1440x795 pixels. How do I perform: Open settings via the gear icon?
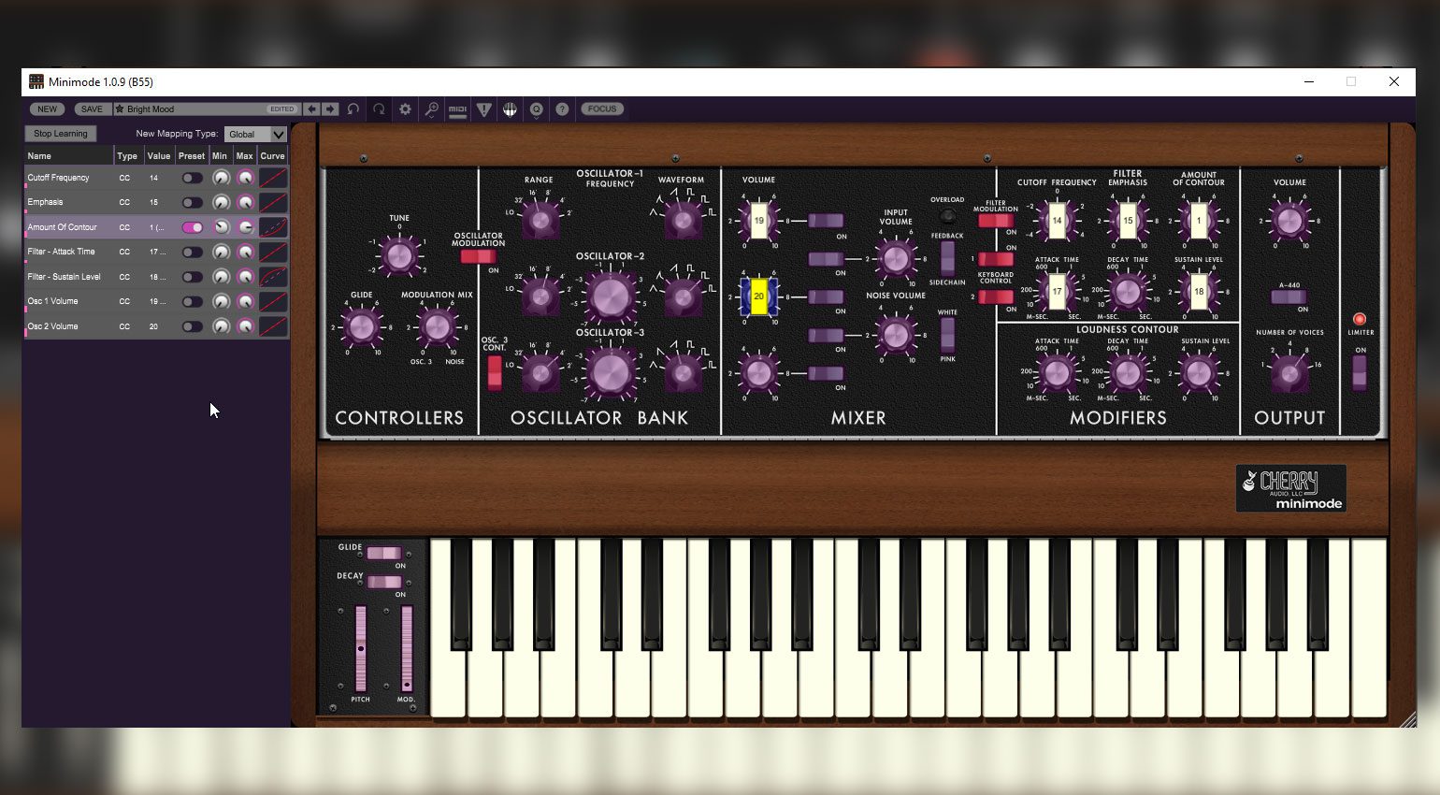(405, 109)
